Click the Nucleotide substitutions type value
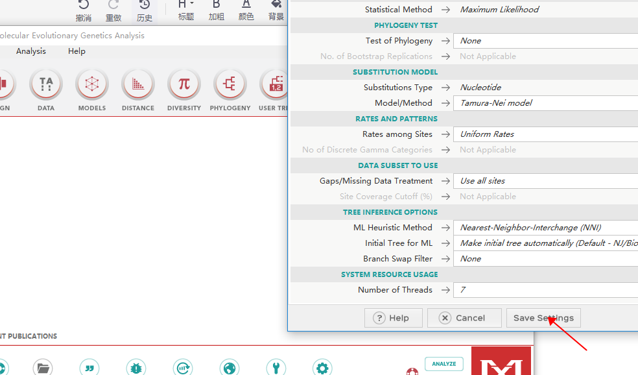Viewport: 638px width, 375px height. pyautogui.click(x=480, y=88)
